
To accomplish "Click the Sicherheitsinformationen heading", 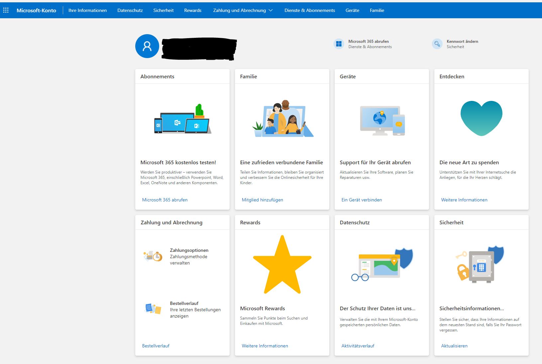I will coord(472,308).
